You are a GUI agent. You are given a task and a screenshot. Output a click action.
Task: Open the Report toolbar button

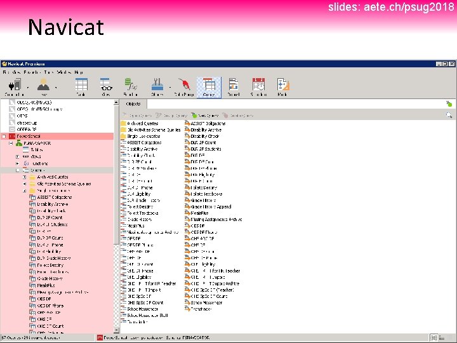tap(234, 87)
